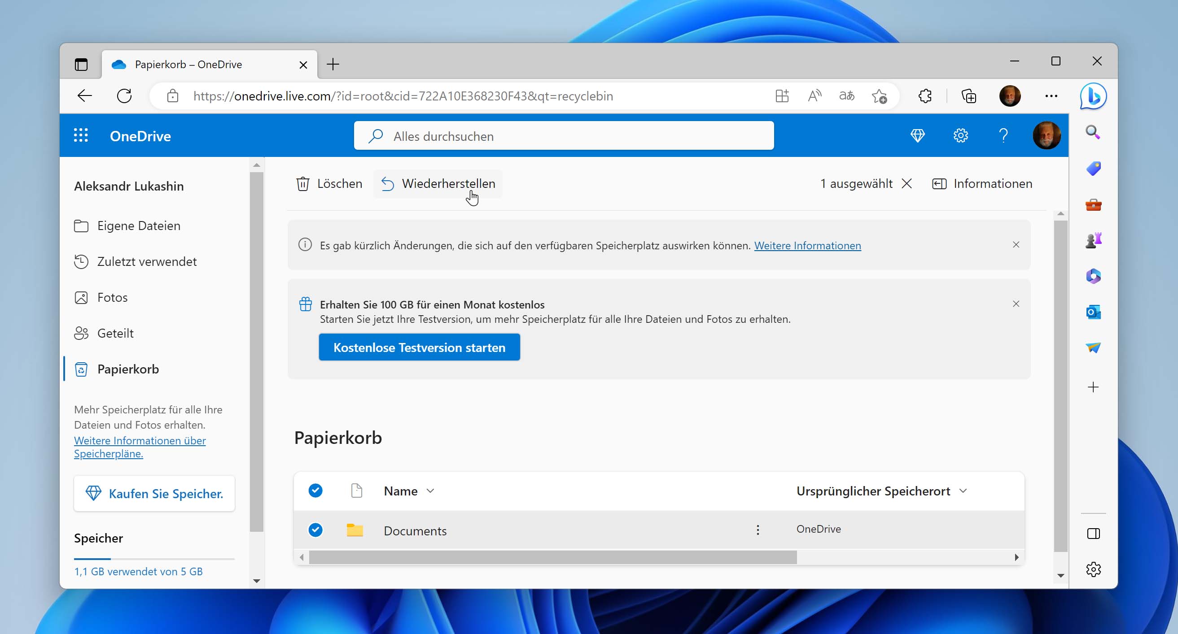1178x634 pixels.
Task: Refresh the page
Action: 124,96
